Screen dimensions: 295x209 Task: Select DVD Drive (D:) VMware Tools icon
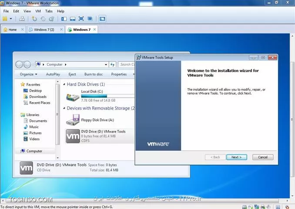tap(73, 136)
